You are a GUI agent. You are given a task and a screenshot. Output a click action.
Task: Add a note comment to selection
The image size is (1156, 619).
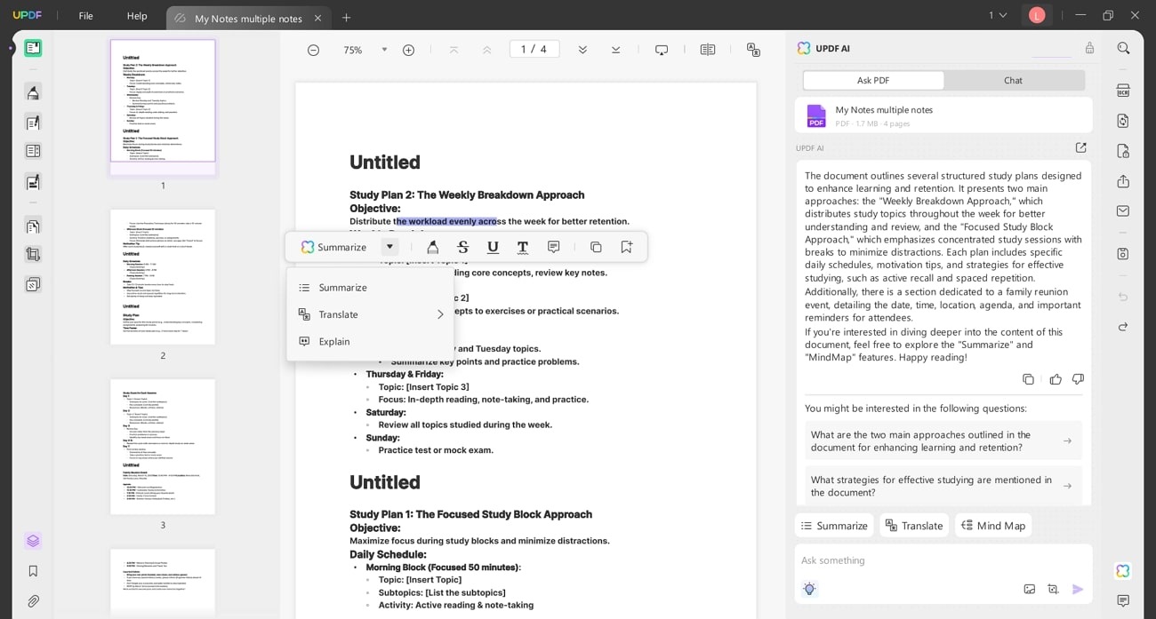tap(553, 247)
